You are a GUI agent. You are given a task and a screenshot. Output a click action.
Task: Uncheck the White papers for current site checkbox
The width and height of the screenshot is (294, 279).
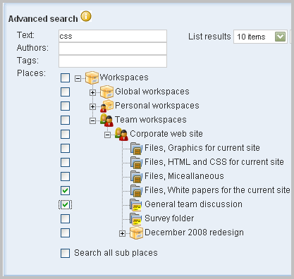coord(65,190)
